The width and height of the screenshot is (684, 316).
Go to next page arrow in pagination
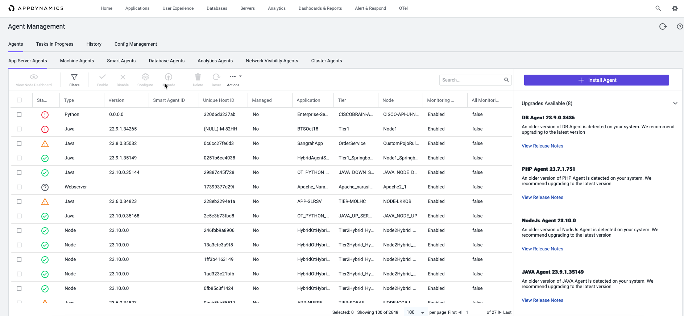tap(500, 312)
